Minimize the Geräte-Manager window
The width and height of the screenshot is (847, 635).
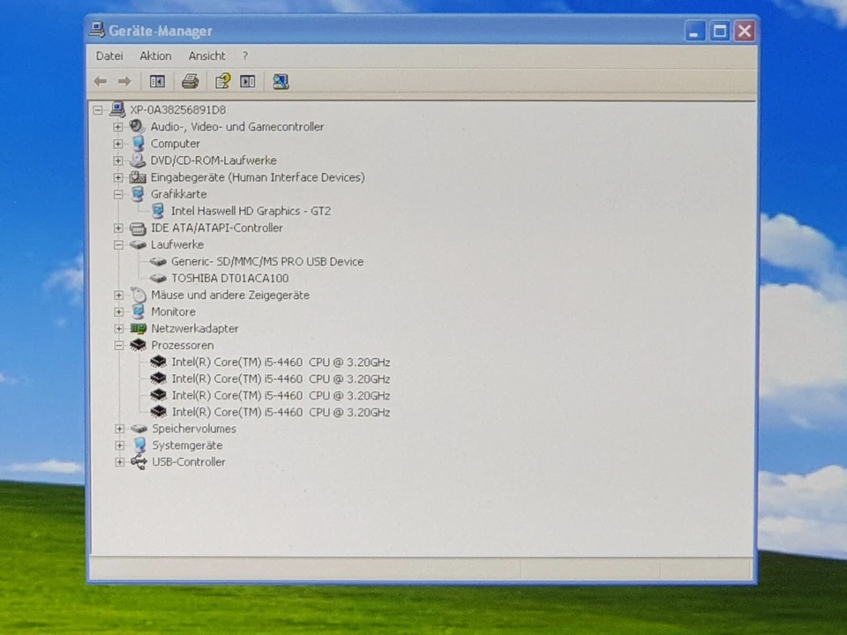point(695,31)
